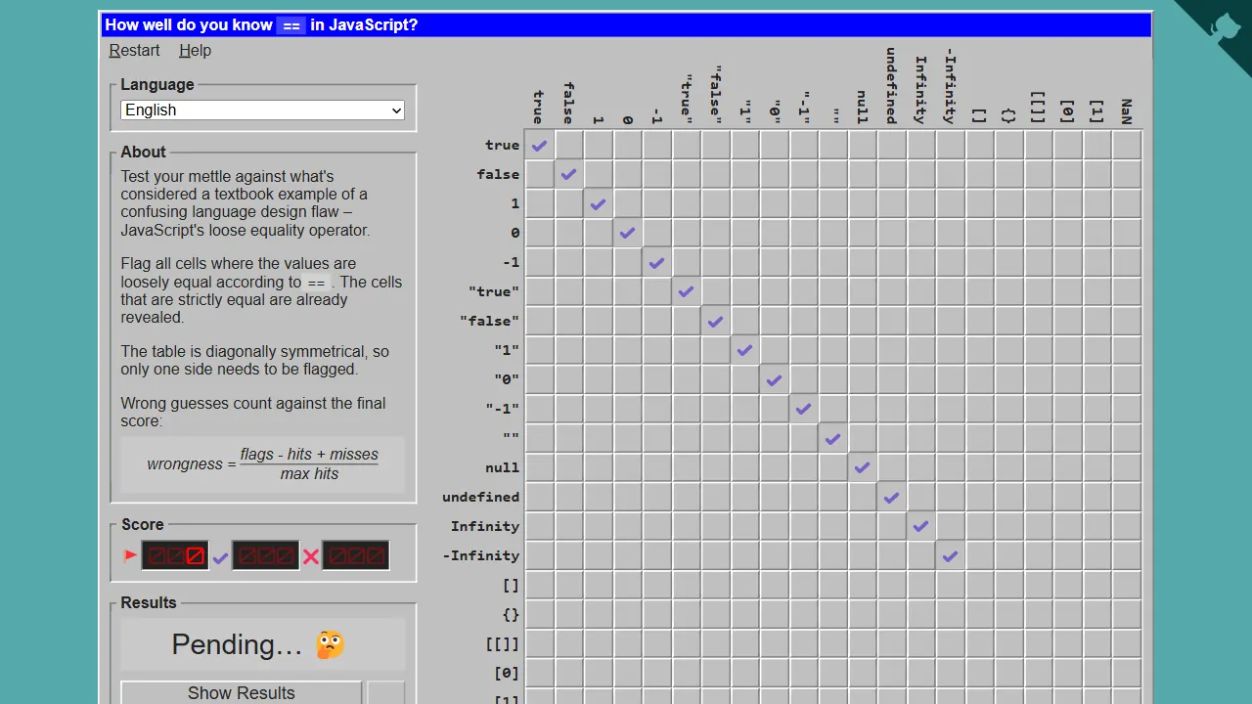Click the Show Results button
Viewport: 1252px width, 704px height.
point(241,692)
